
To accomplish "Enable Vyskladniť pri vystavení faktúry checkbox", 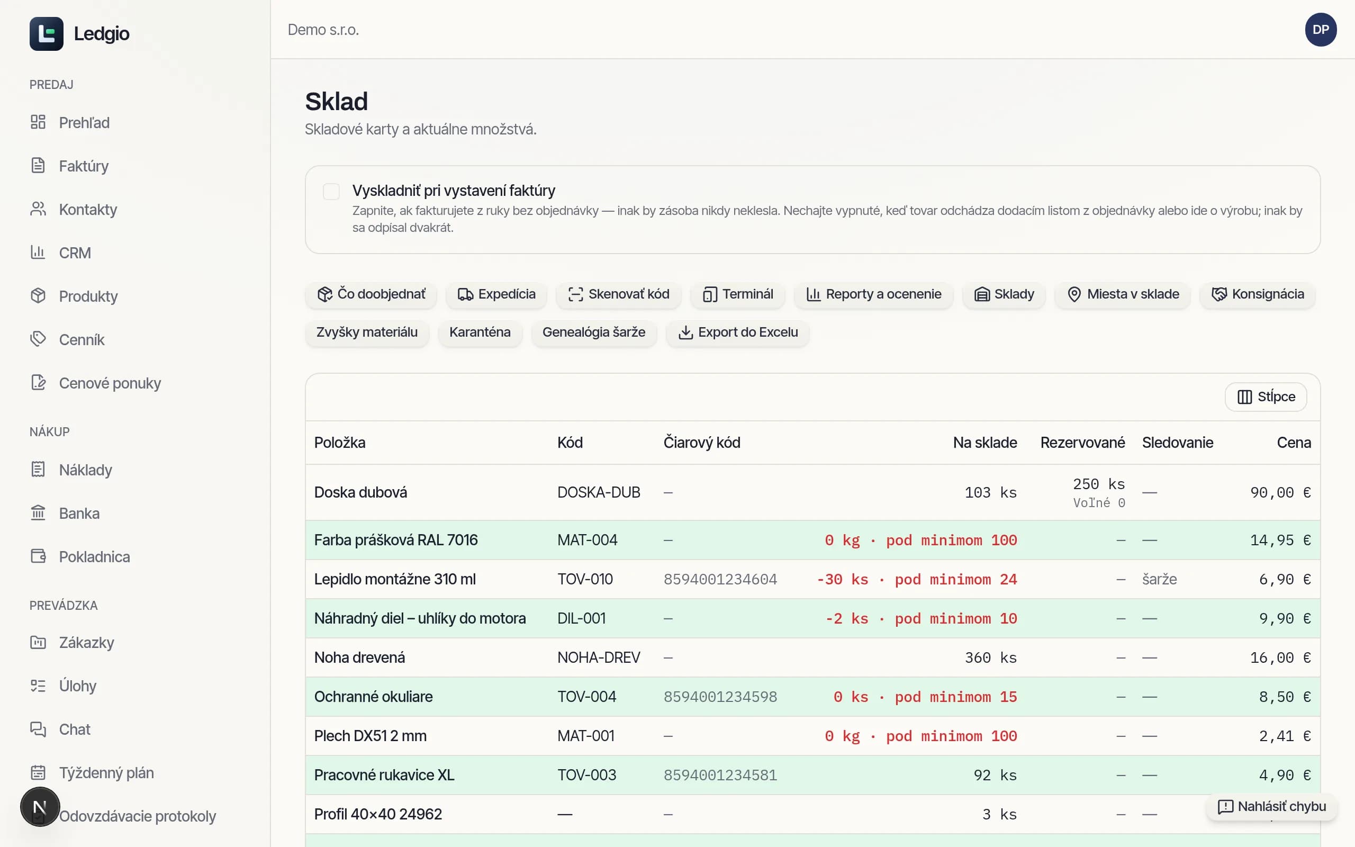I will point(331,192).
